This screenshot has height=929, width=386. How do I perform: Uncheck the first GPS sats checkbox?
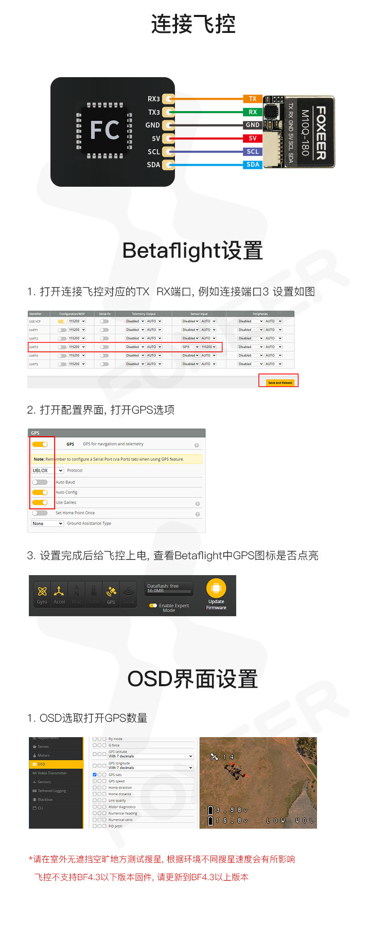click(95, 775)
